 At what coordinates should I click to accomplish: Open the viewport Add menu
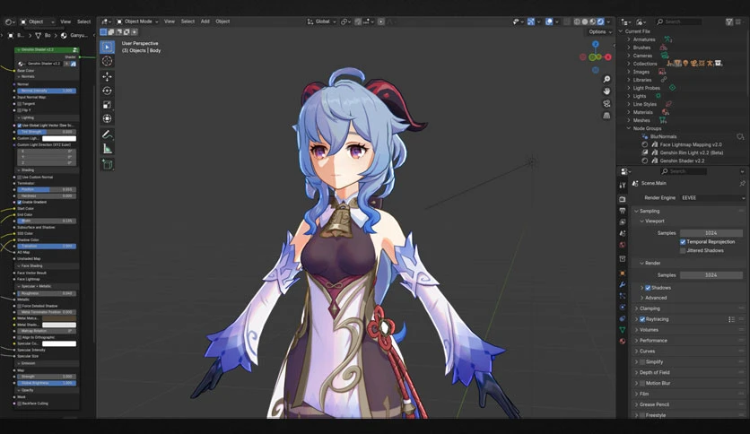205,22
